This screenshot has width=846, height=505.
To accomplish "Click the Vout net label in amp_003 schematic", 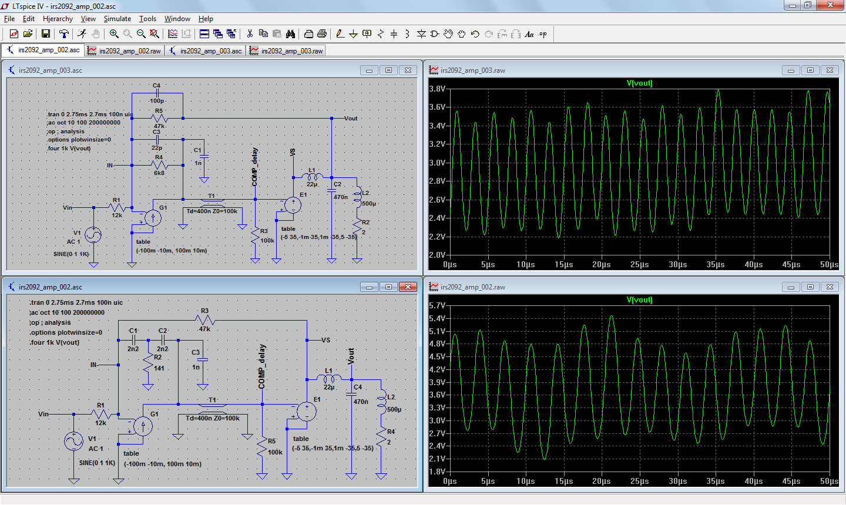I will click(x=351, y=119).
